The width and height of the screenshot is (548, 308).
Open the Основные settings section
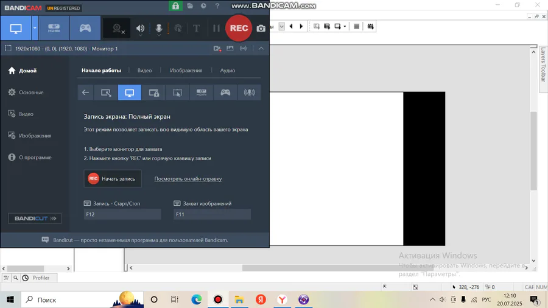pyautogui.click(x=26, y=92)
